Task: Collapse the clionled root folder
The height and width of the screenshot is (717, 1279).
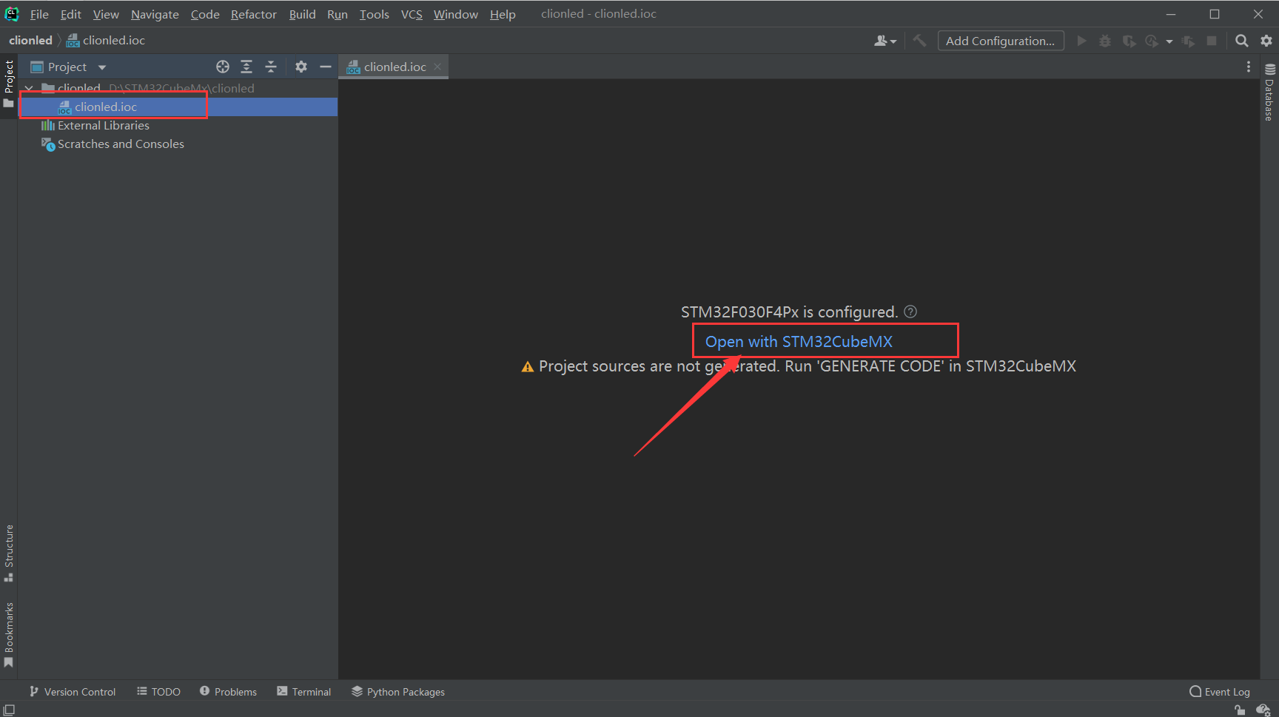Action: pos(29,88)
